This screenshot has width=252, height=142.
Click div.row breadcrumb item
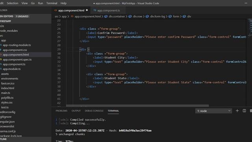pyautogui.click(x=137, y=17)
